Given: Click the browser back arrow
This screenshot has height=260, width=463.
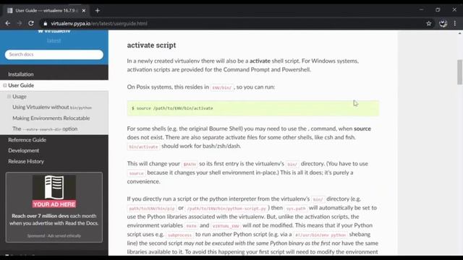Looking at the screenshot, I should (x=8, y=23).
